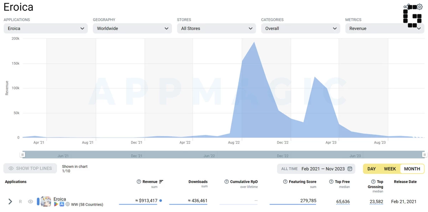Click the Eroica app thumbnail icon
428x212 pixels.
coord(46,201)
